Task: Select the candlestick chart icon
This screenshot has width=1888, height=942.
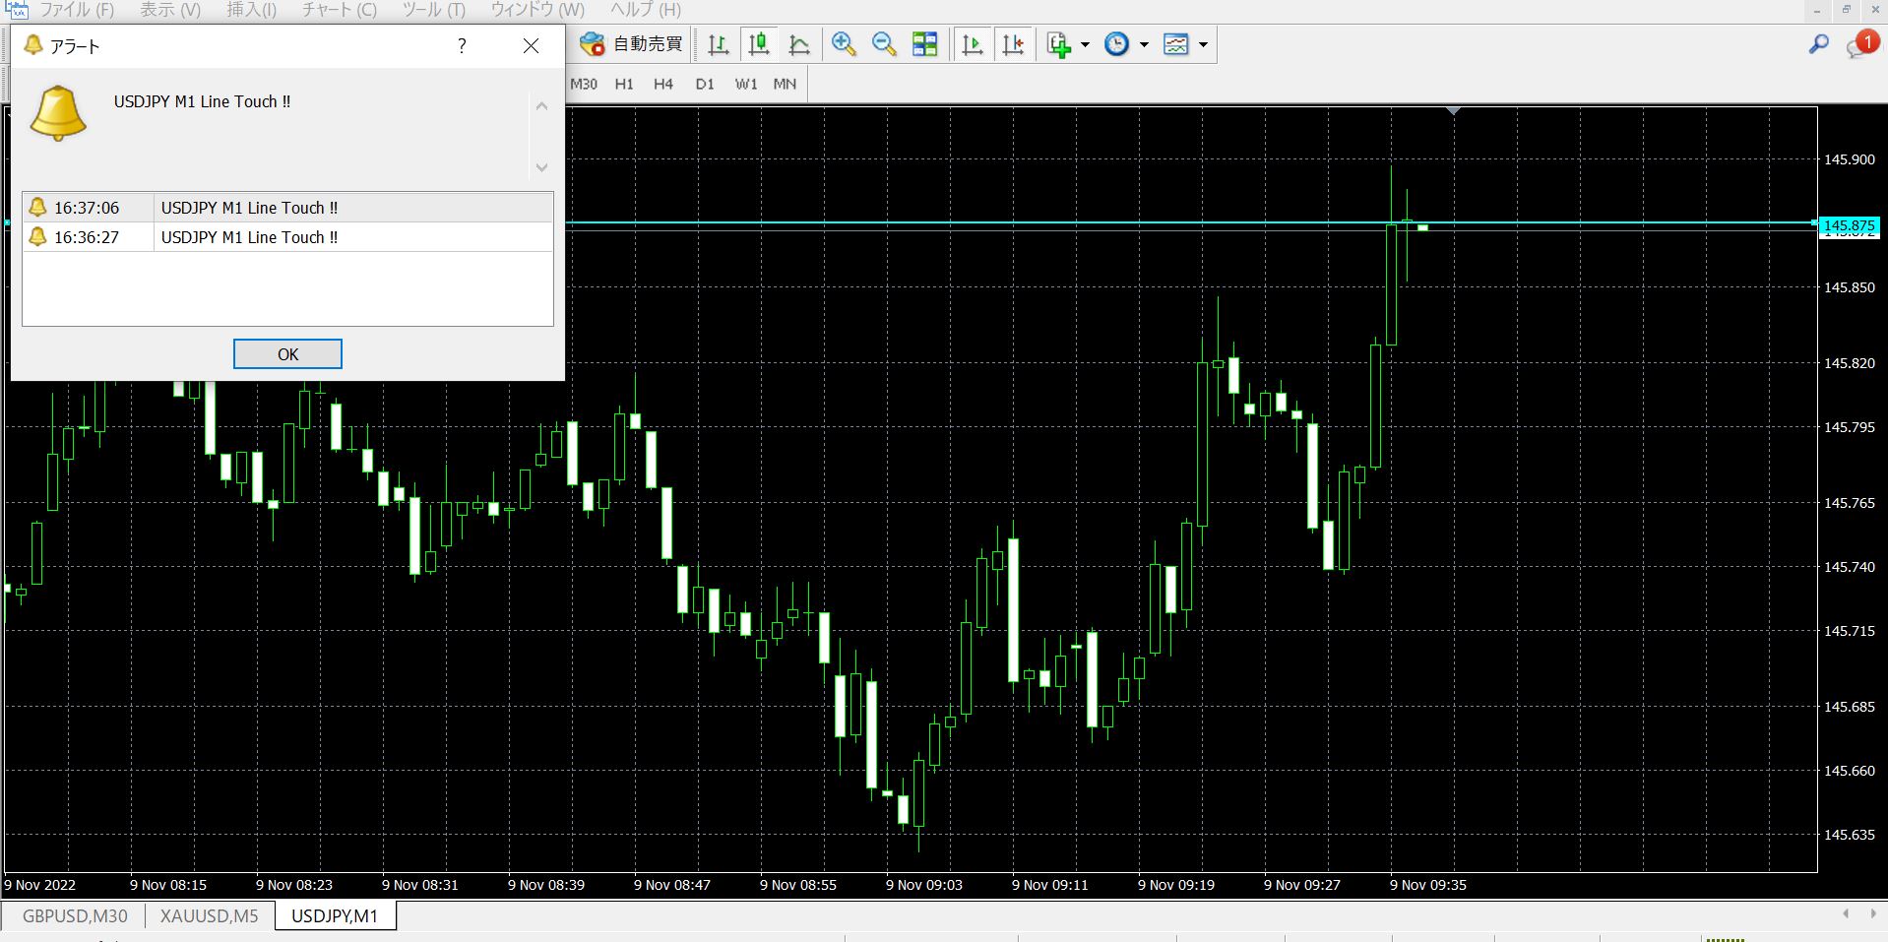Action: coord(758,44)
